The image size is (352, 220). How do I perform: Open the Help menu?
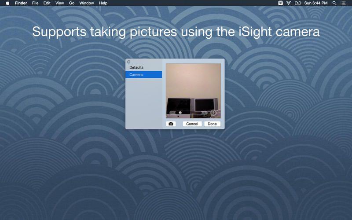(103, 3)
